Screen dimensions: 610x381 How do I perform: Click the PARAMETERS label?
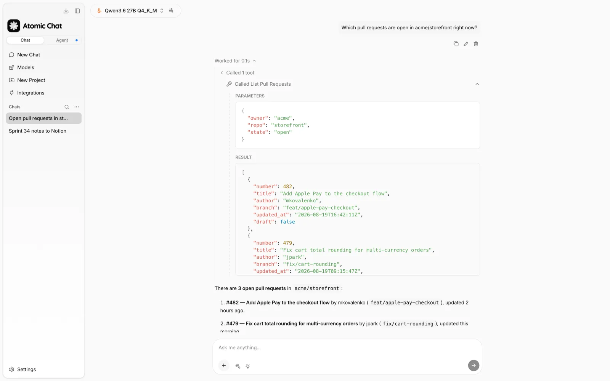(x=250, y=96)
